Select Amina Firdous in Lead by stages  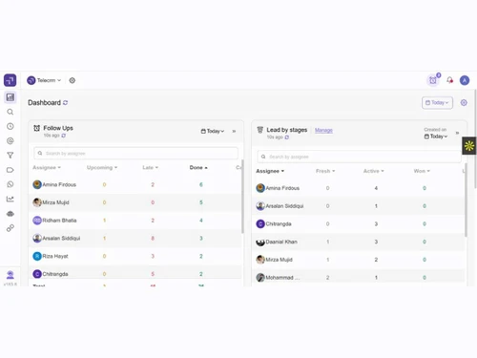tap(278, 188)
